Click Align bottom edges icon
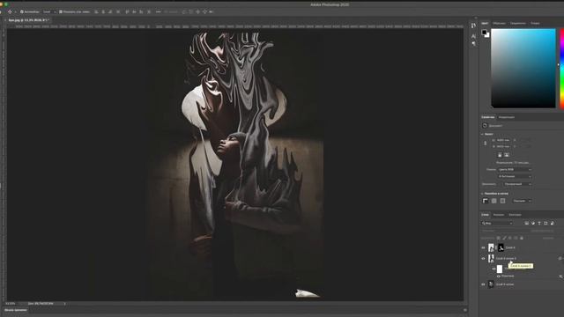Screen dimensions: 564x317 click(x=141, y=11)
